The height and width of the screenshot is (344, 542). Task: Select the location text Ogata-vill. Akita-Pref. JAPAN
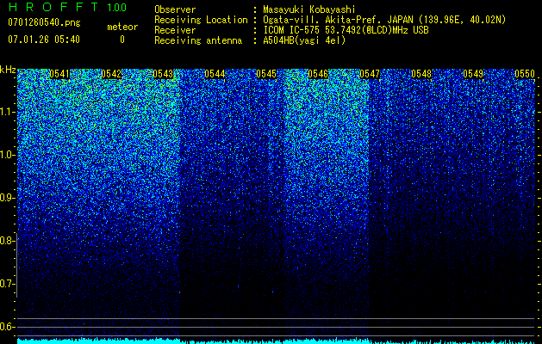point(338,20)
